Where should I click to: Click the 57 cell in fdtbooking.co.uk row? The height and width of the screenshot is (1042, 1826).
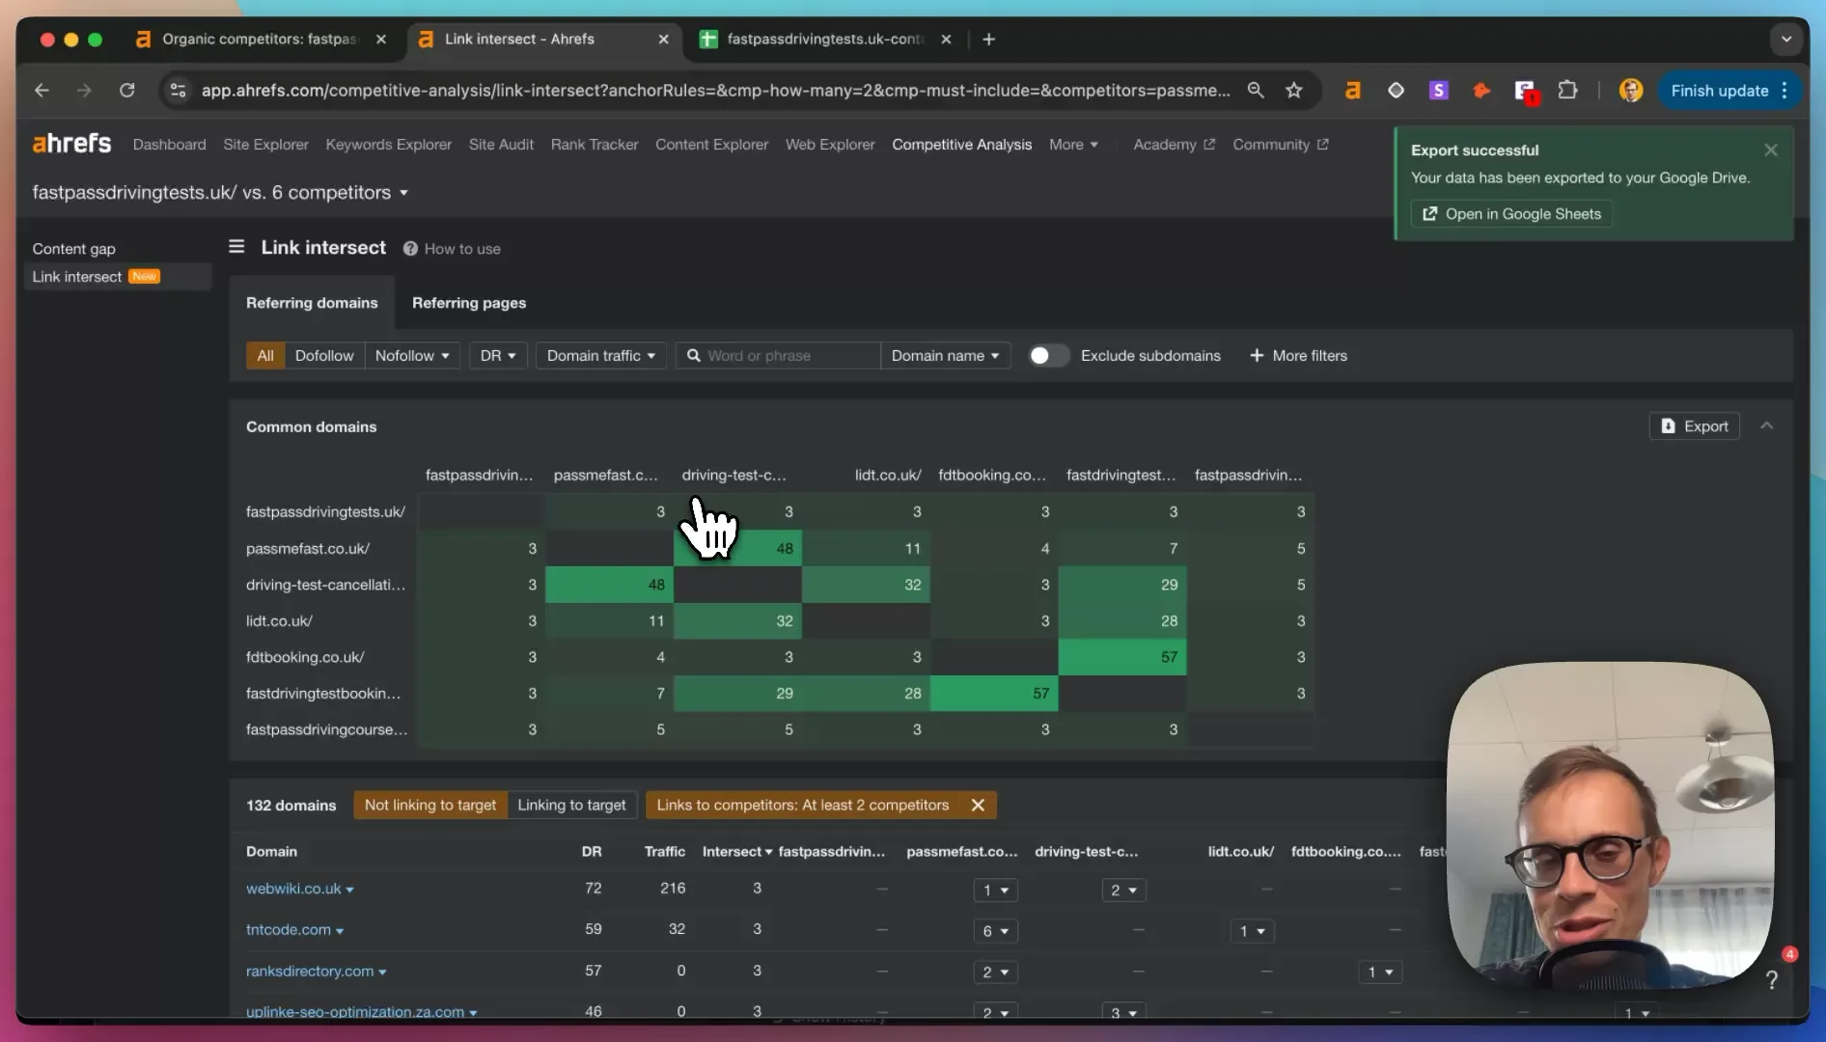pos(1122,657)
